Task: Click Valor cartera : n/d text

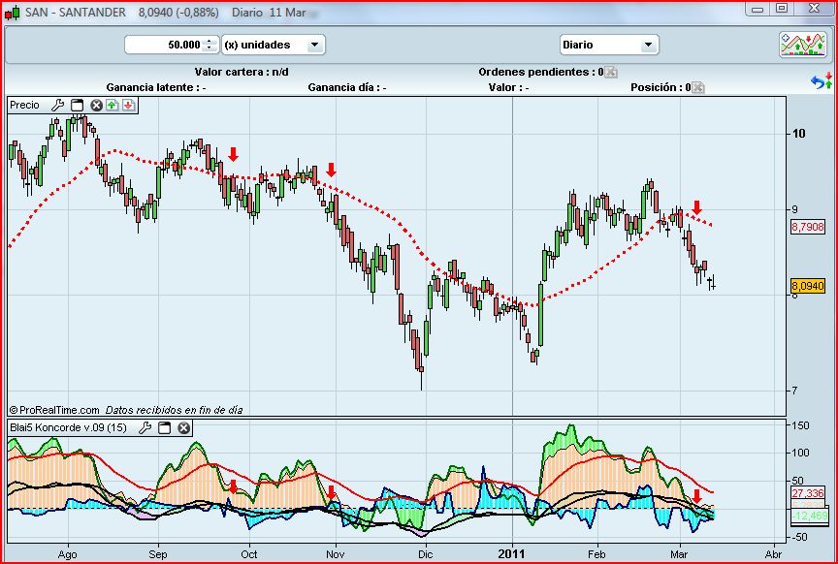Action: [242, 72]
